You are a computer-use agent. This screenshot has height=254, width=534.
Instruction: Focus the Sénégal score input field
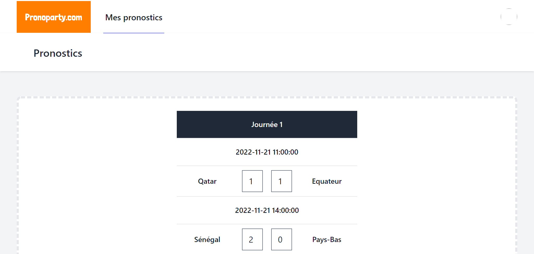[252, 239]
